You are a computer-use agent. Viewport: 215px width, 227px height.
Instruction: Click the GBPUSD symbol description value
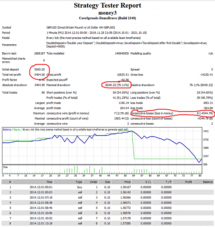[x=81, y=28]
